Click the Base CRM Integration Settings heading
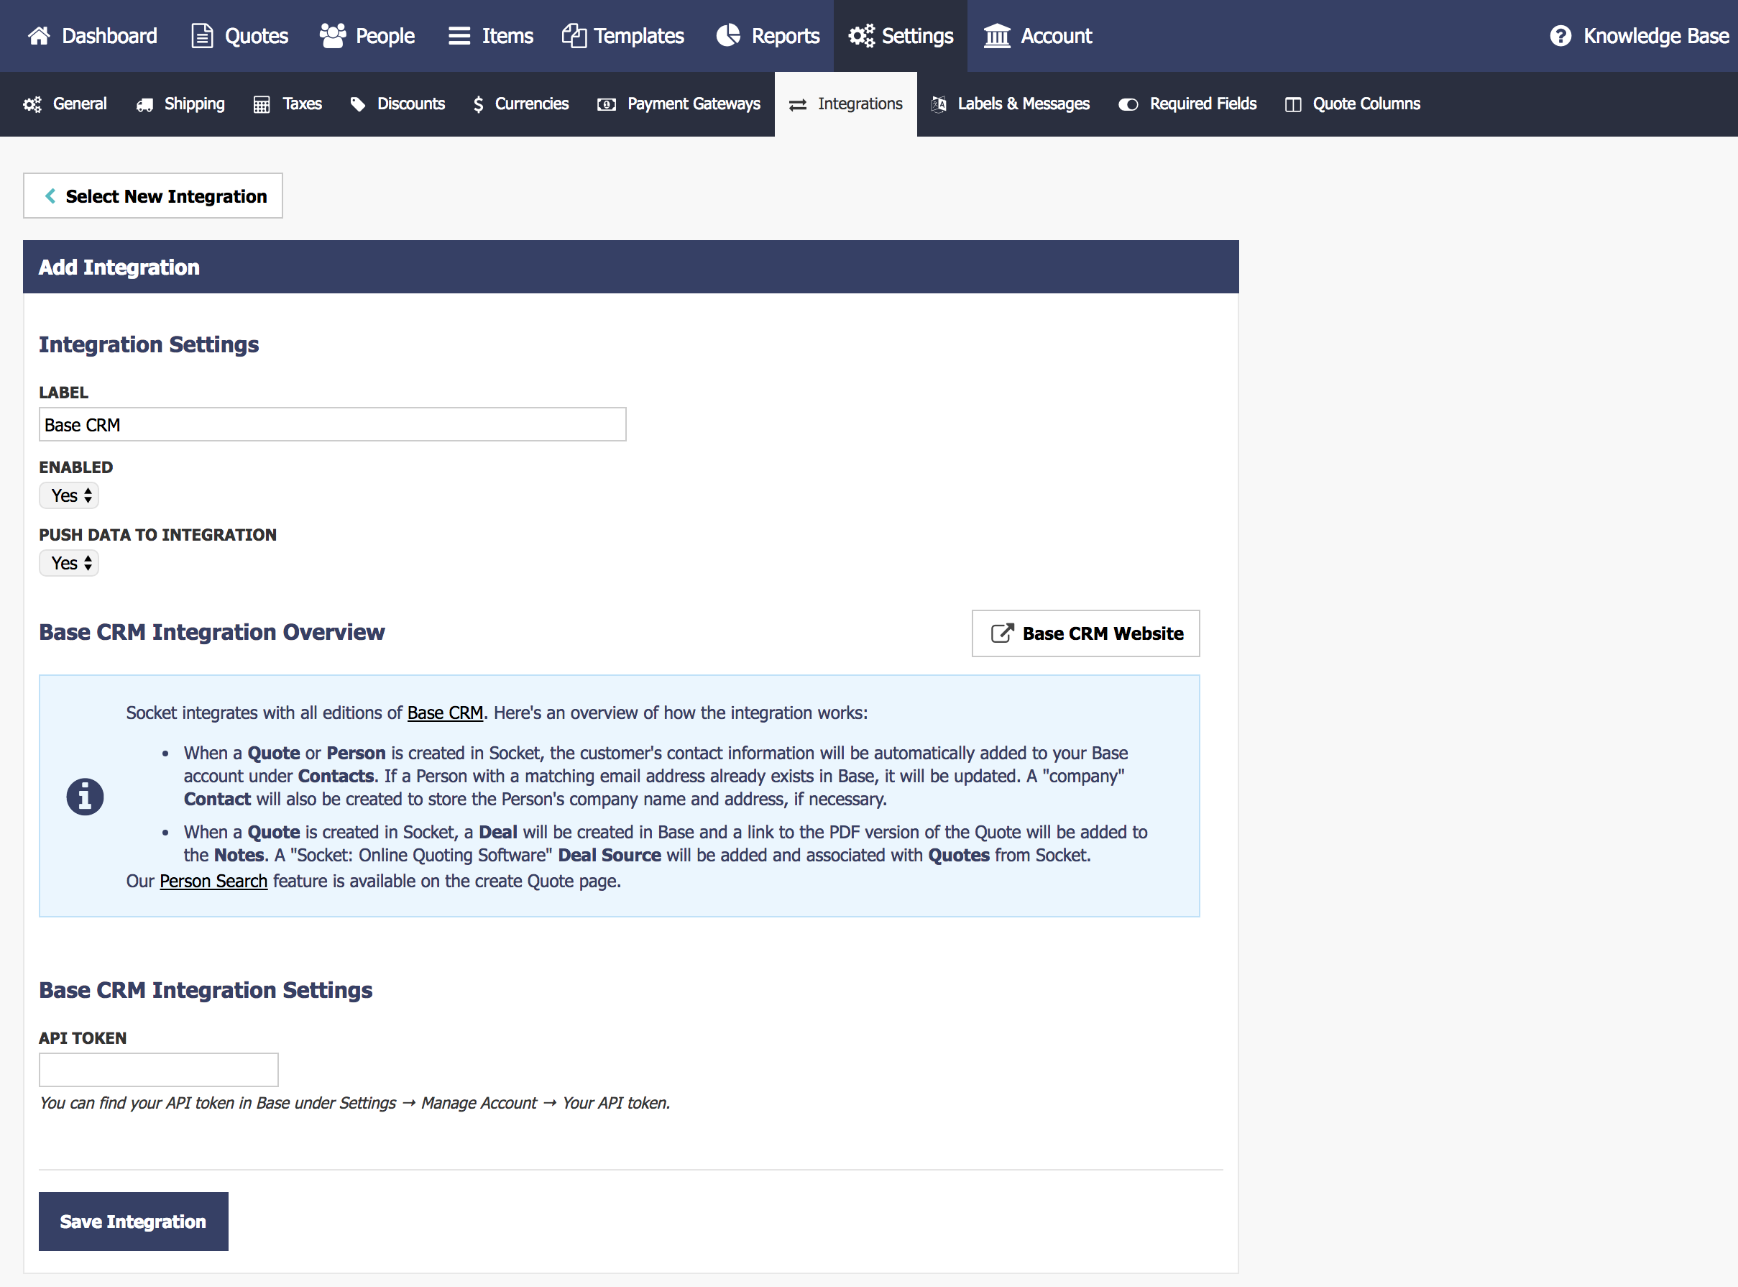The height and width of the screenshot is (1287, 1738). (x=206, y=990)
